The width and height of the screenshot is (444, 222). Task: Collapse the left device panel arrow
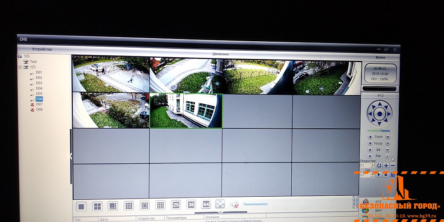[71, 156]
